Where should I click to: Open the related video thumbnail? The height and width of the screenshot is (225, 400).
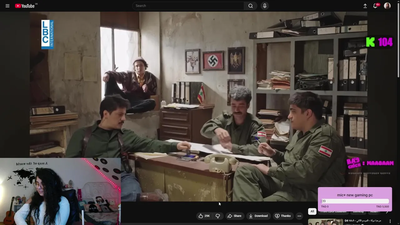point(325,222)
